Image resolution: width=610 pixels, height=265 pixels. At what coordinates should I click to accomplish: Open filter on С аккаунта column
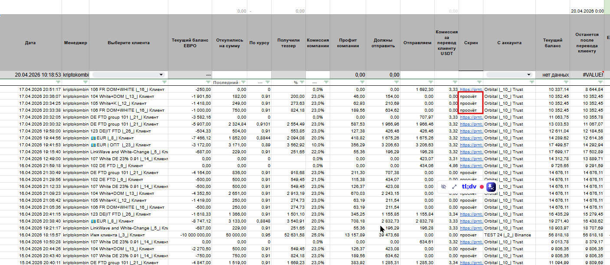click(531, 82)
